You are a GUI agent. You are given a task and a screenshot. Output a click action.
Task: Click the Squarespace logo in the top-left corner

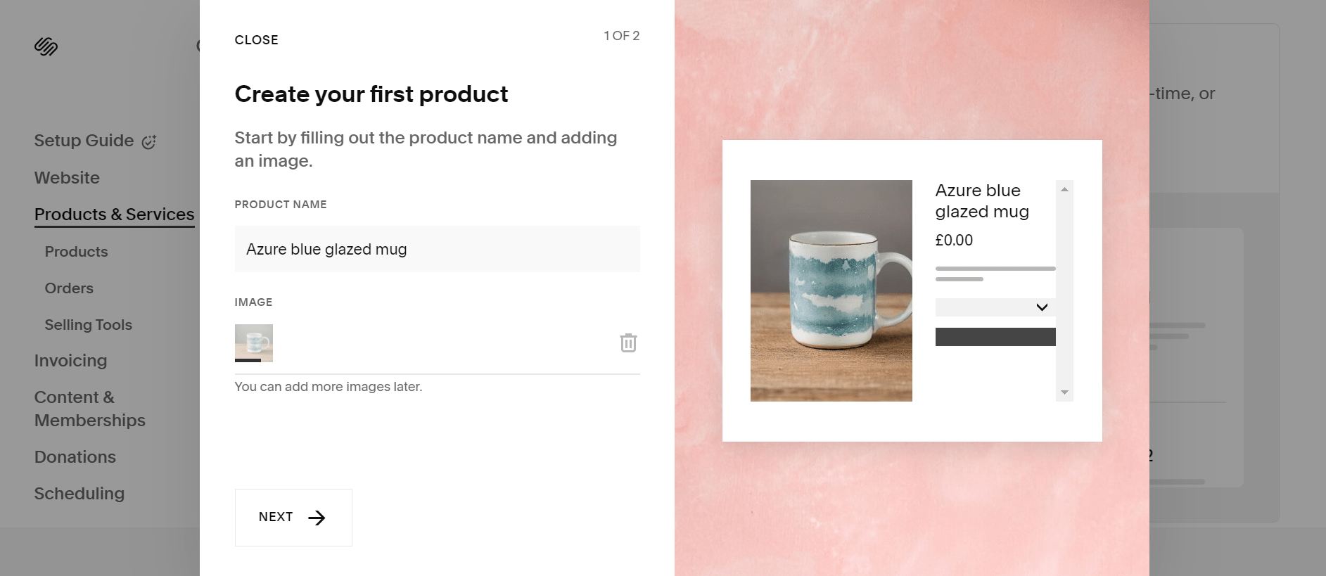tap(45, 46)
